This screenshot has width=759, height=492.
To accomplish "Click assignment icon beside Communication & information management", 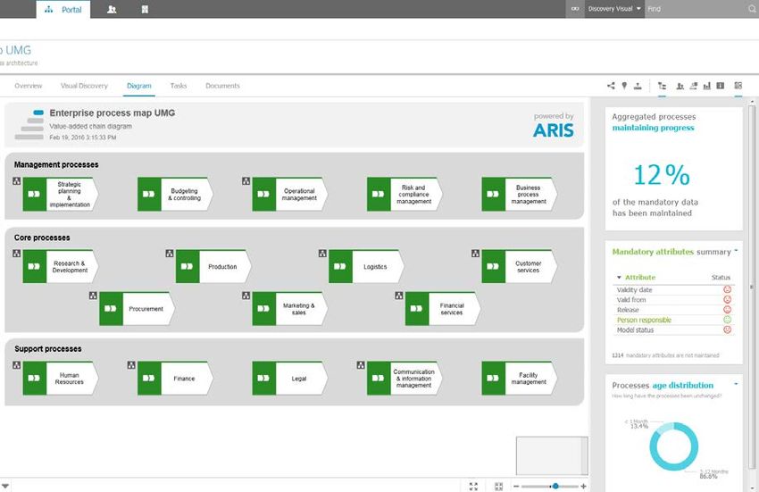I will (x=361, y=365).
